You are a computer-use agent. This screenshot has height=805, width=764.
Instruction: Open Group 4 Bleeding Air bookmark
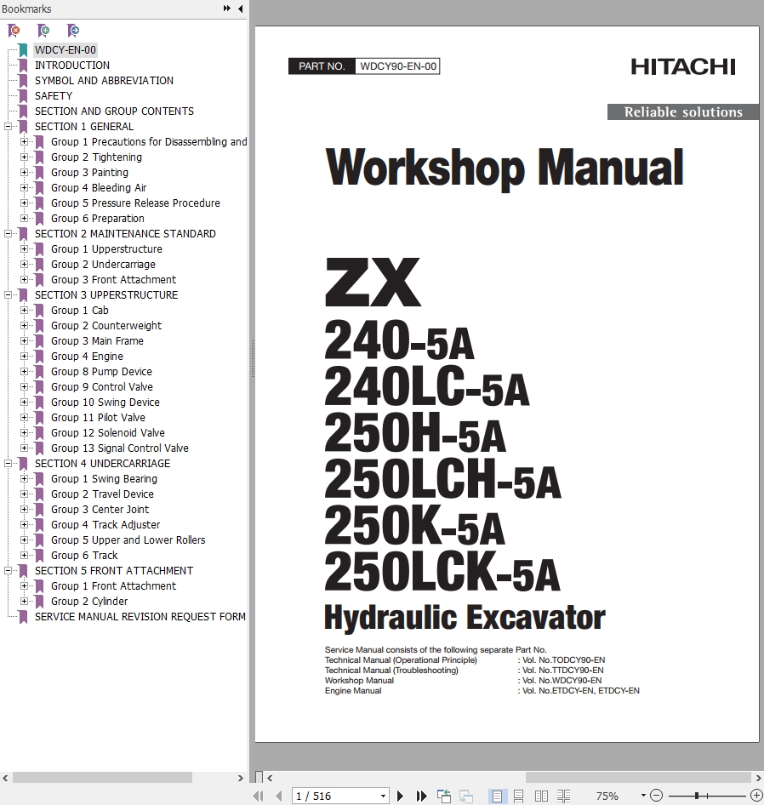point(99,188)
